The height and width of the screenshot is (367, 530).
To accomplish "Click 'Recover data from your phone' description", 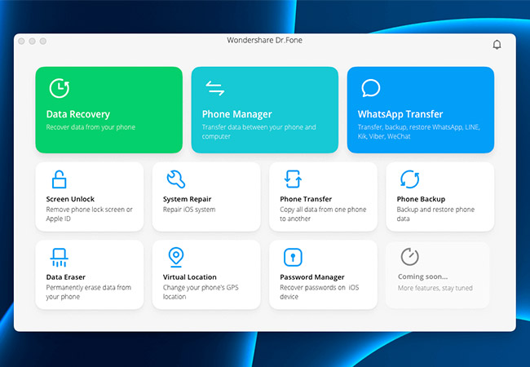I will [91, 127].
